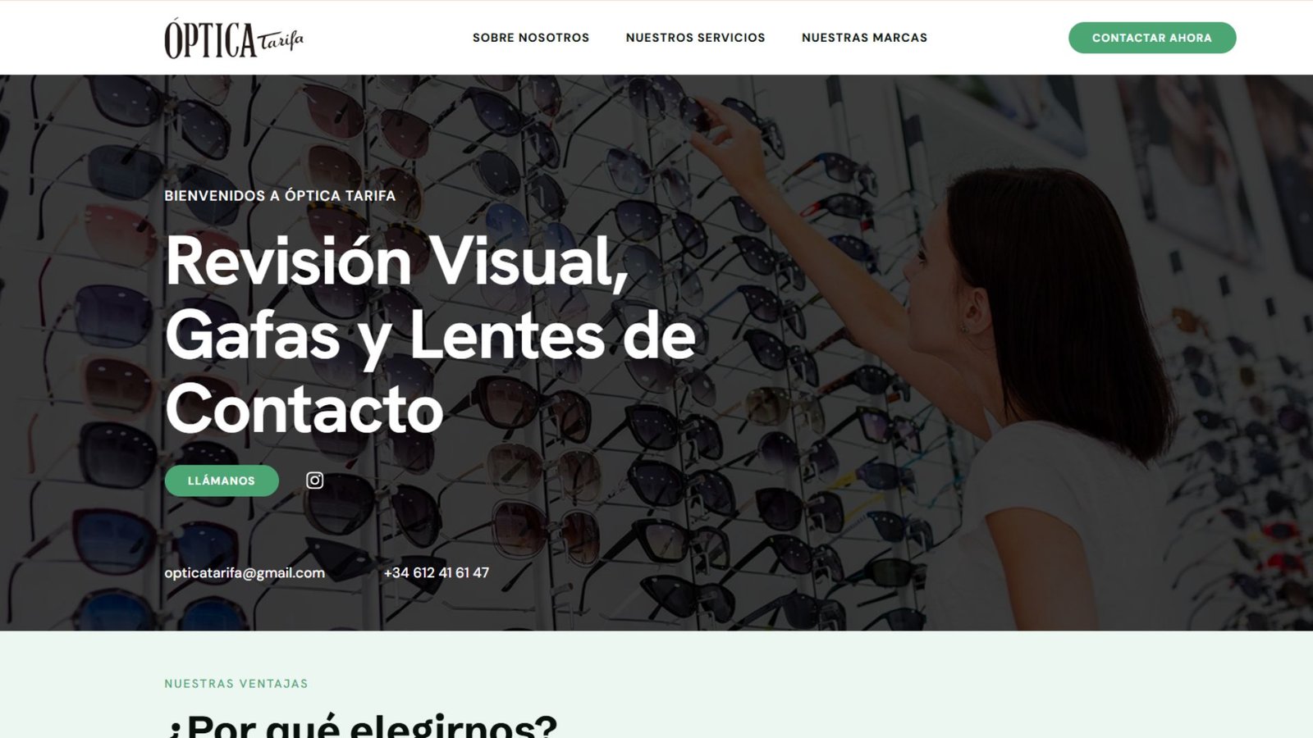The height and width of the screenshot is (738, 1313).
Task: Click the green Llámanos button
Action: coord(222,481)
